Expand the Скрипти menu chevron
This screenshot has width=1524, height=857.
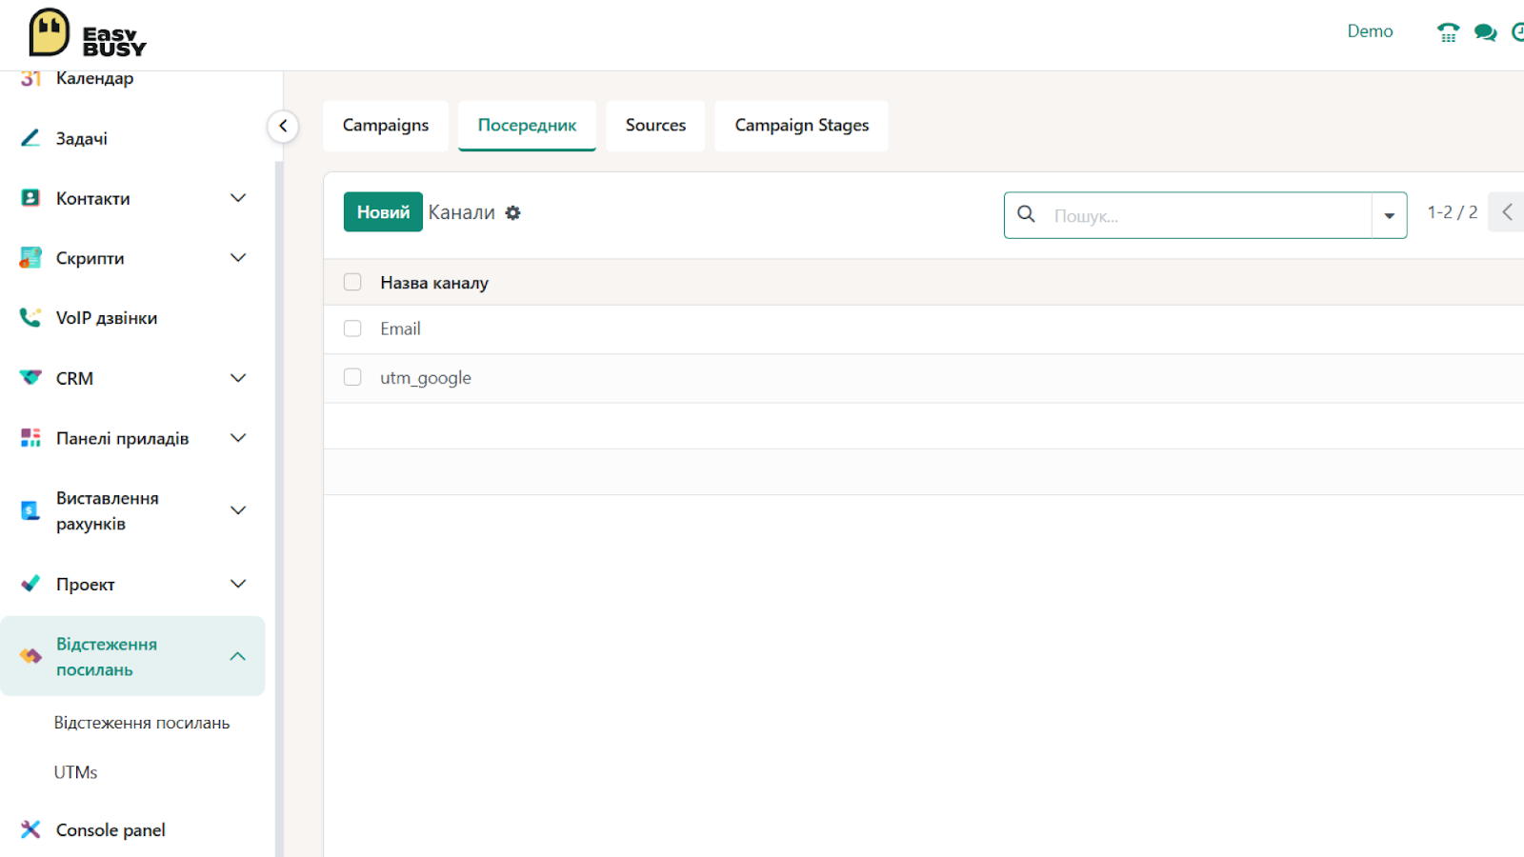(x=238, y=258)
